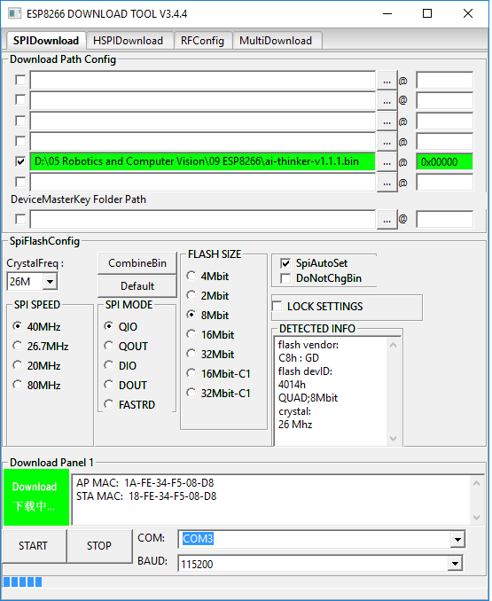492x601 pixels.
Task: Select 80MHz SPI speed
Action: [x=36, y=386]
